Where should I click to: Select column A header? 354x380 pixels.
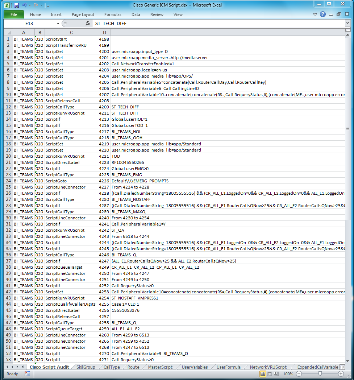pyautogui.click(x=24, y=33)
